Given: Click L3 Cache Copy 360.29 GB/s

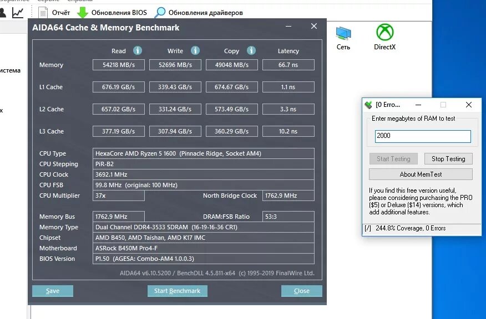Looking at the screenshot, I should 232,131.
